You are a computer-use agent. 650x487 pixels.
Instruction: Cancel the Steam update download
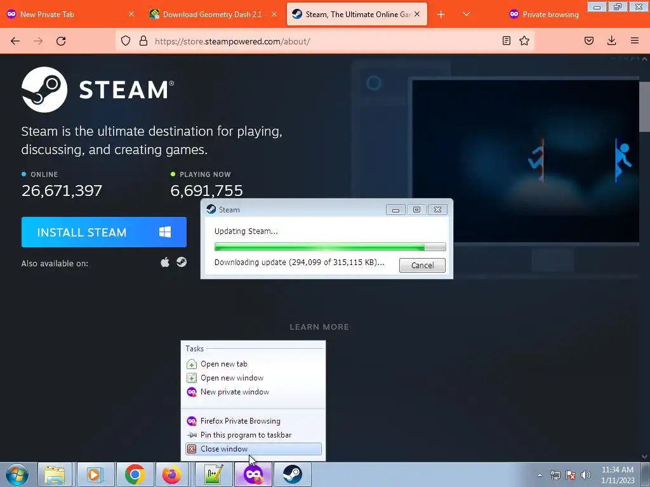point(422,265)
